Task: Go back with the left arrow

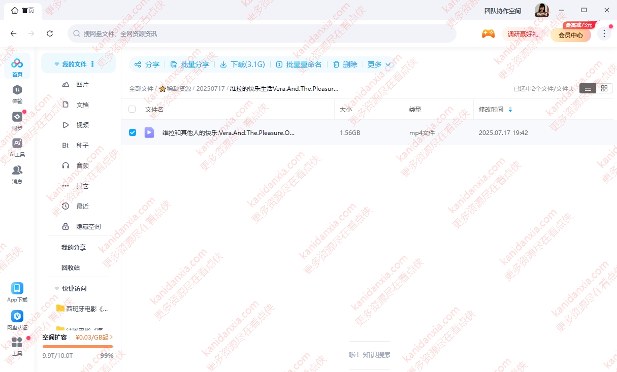Action: tap(14, 33)
